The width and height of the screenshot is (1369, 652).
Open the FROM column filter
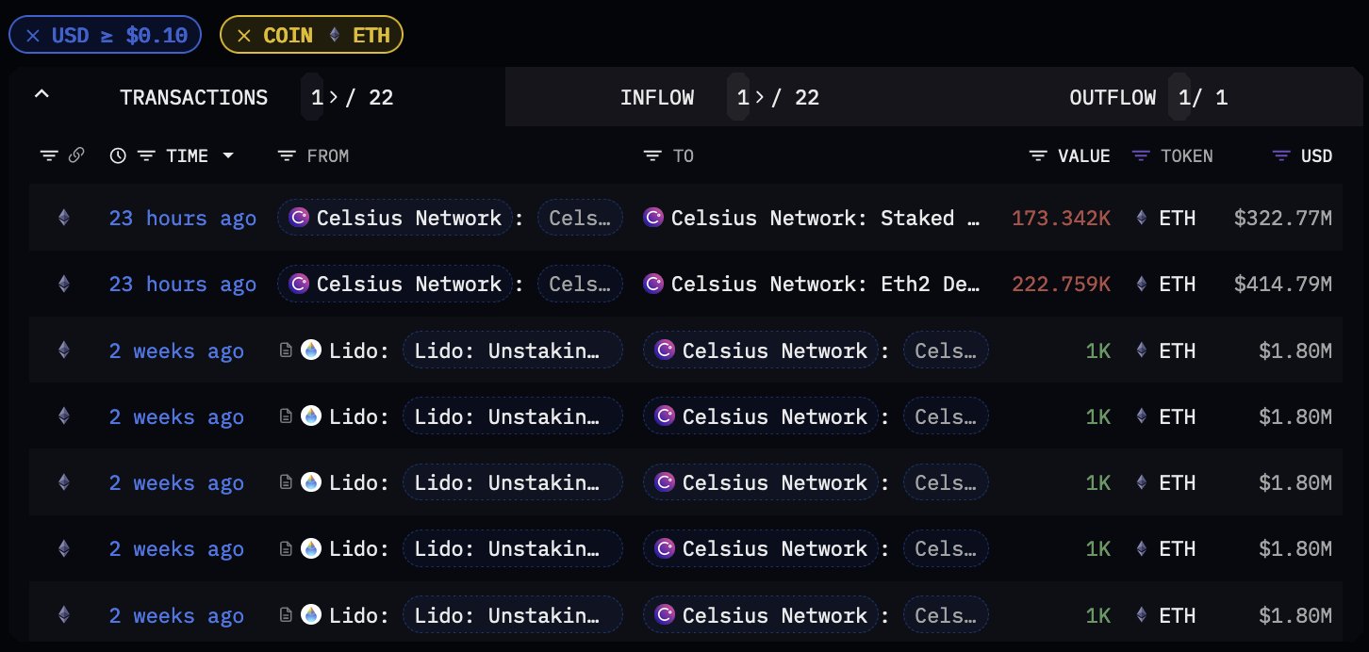[287, 155]
